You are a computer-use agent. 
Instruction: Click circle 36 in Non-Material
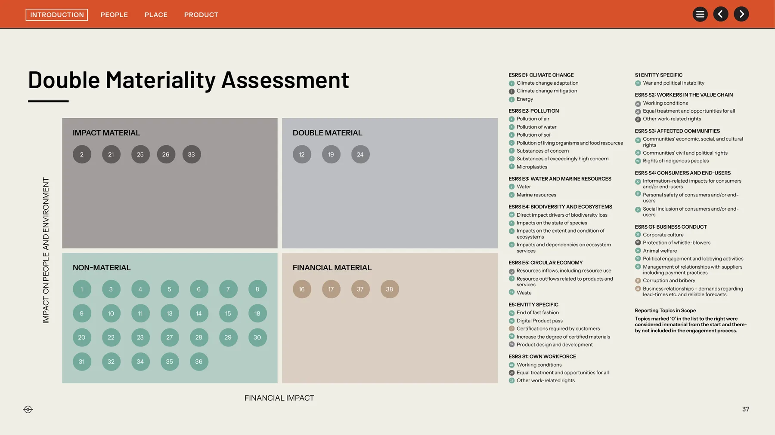[x=199, y=361]
